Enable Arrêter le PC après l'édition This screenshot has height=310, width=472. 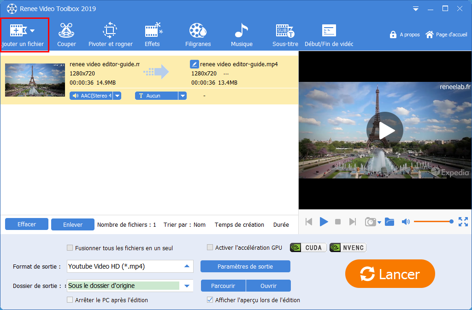pyautogui.click(x=70, y=300)
